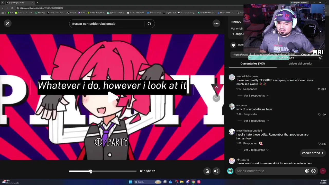The image size is (329, 185).
Task: Switch to Comentarios (103) tab
Action: click(x=252, y=63)
